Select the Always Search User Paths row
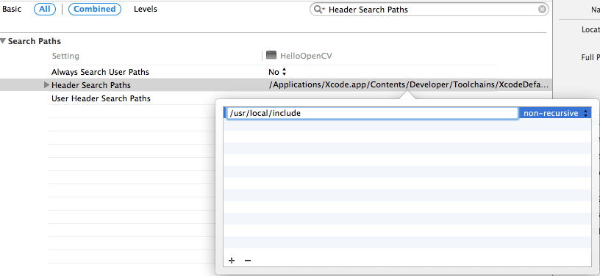Screen dimensions: 600x276 point(274,72)
